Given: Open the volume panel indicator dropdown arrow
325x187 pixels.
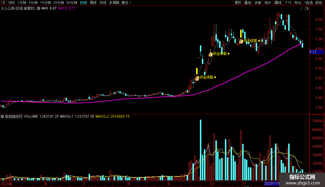Looking at the screenshot, I should click(x=2, y=117).
